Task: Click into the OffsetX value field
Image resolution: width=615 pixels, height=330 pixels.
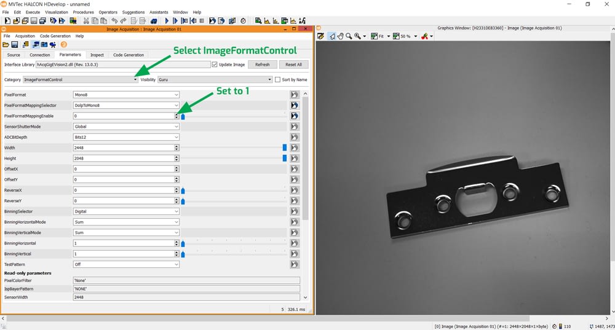Action: [124, 169]
